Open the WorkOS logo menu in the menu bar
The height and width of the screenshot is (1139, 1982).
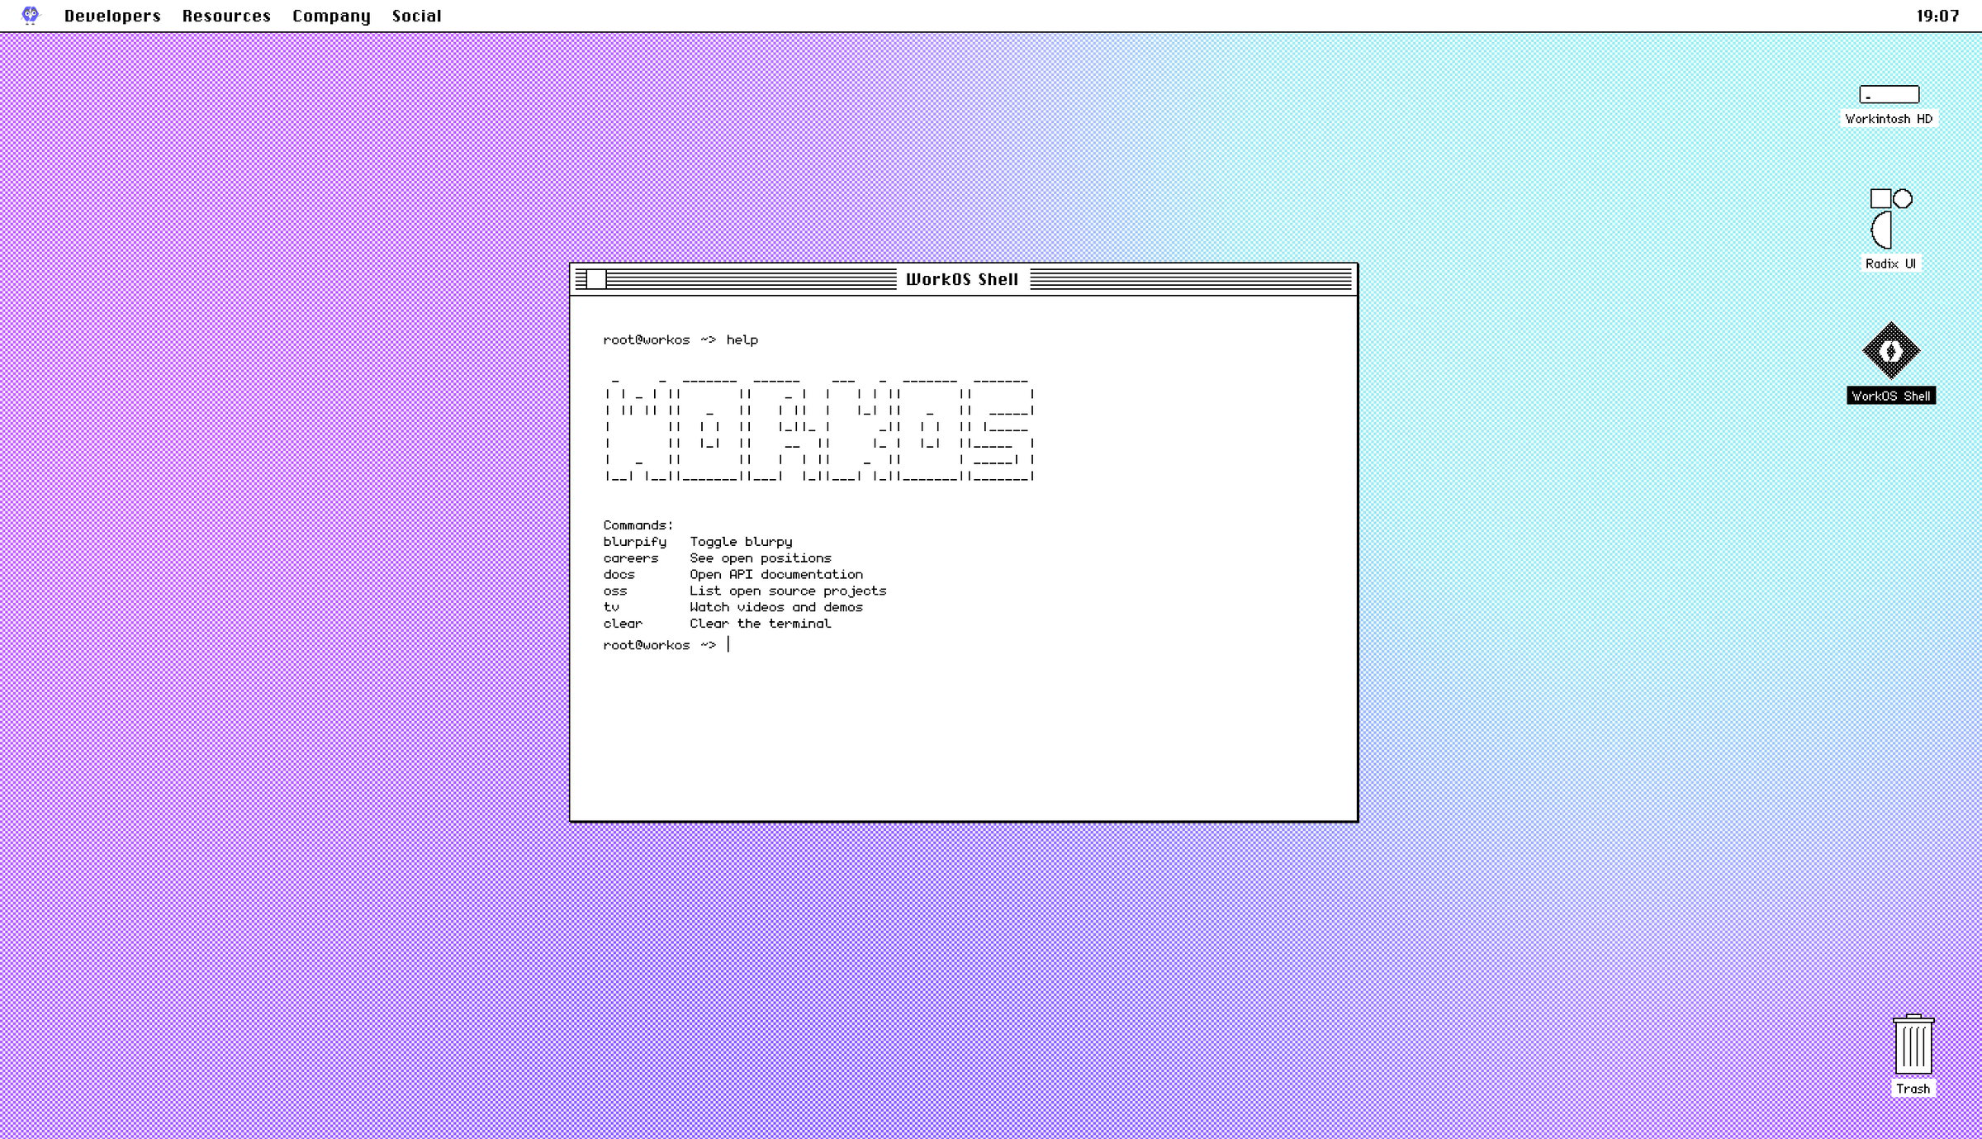tap(31, 16)
